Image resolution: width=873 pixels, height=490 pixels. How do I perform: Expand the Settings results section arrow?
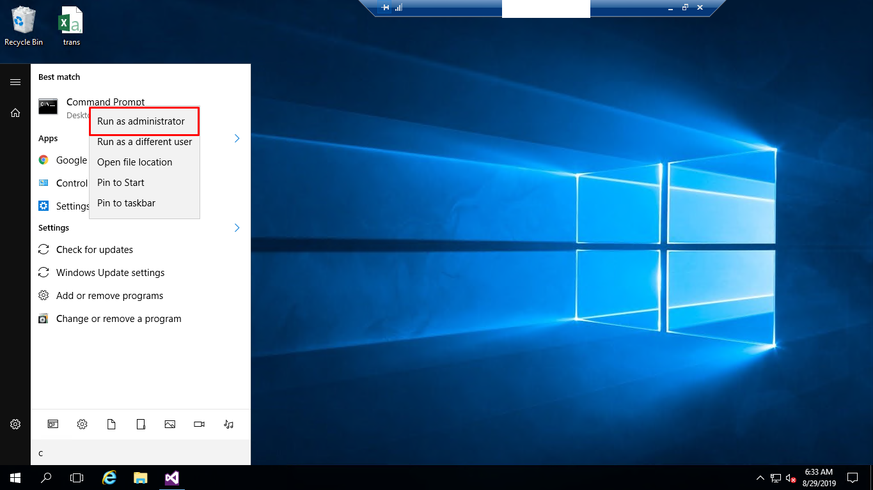[237, 227]
